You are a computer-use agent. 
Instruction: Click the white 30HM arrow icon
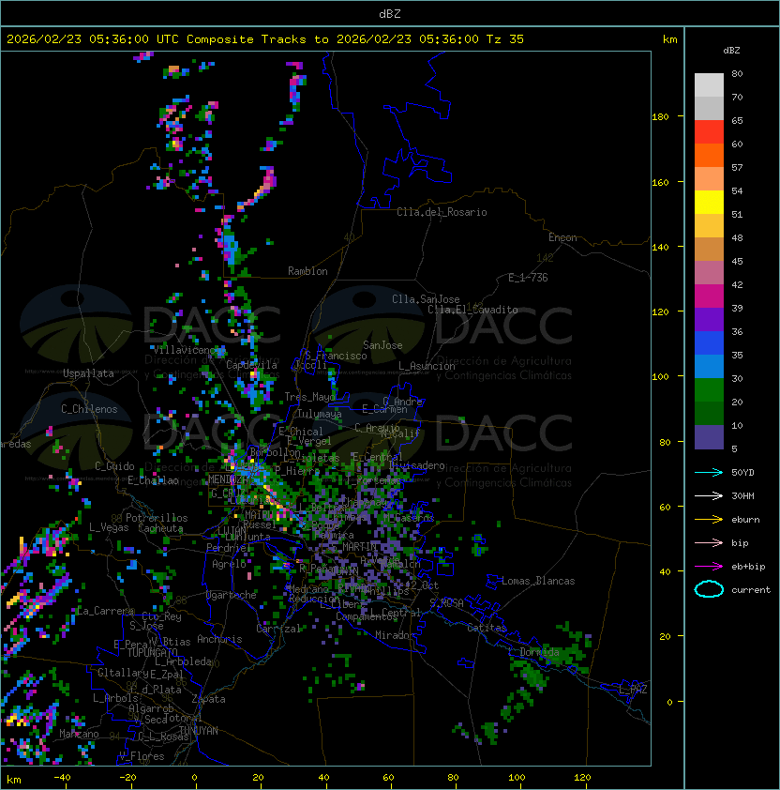coord(709,496)
